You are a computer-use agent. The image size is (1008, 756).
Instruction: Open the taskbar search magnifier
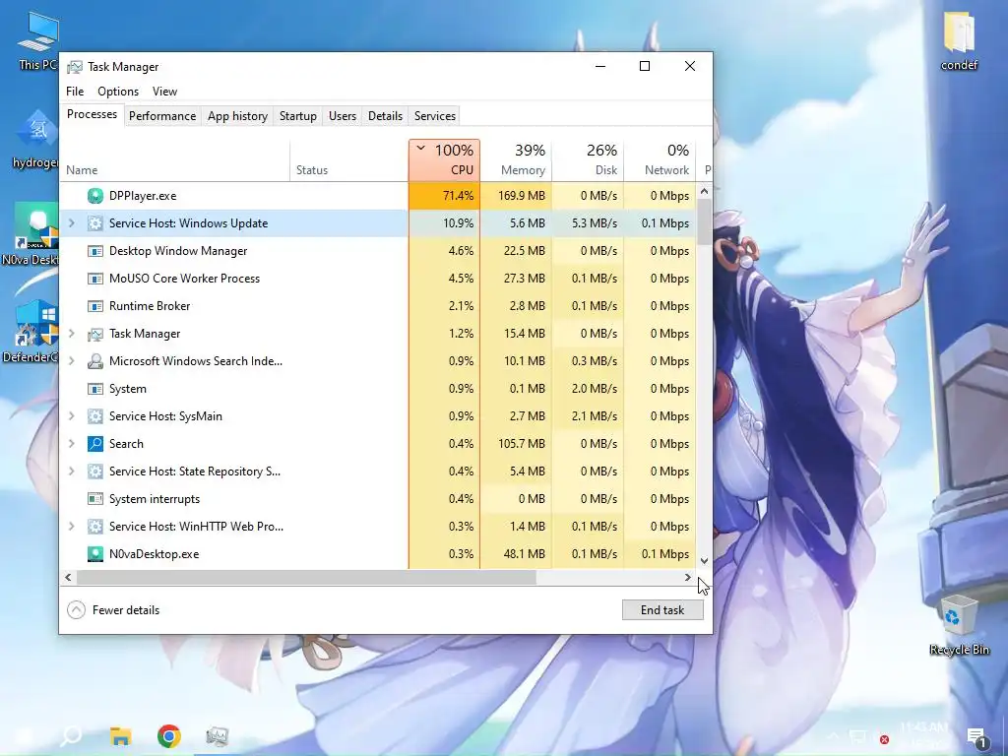click(x=71, y=736)
